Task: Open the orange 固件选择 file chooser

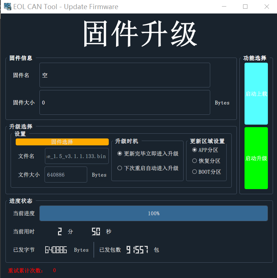Action: click(x=62, y=142)
